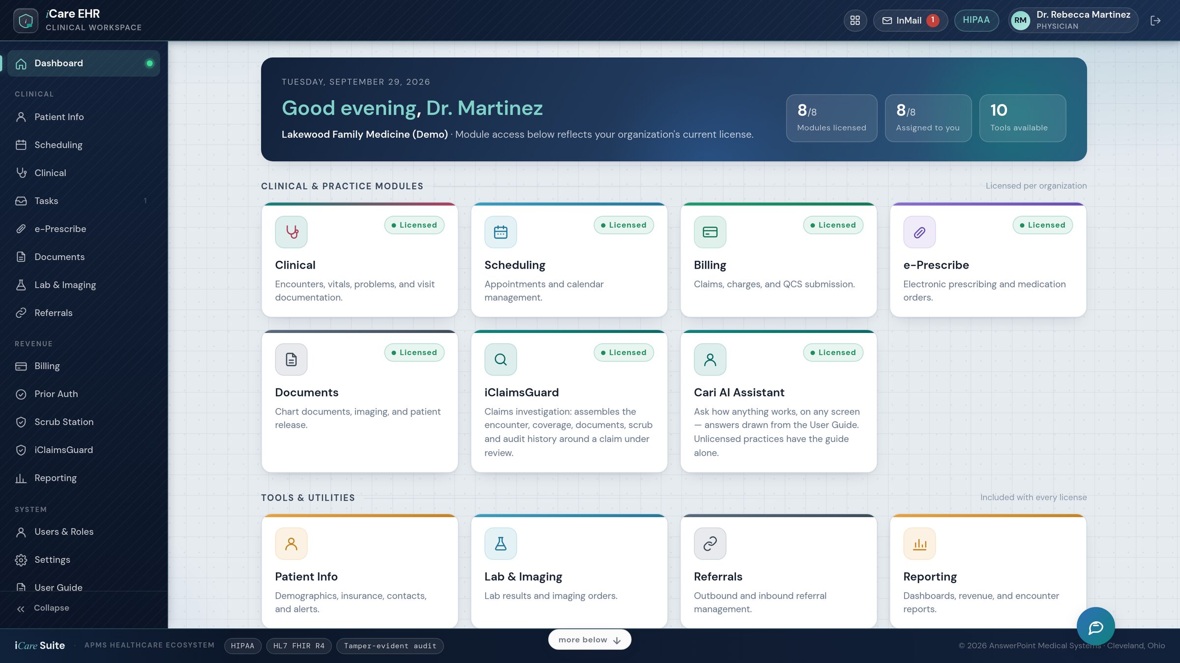Open the Scheduling module card title

tap(515, 265)
